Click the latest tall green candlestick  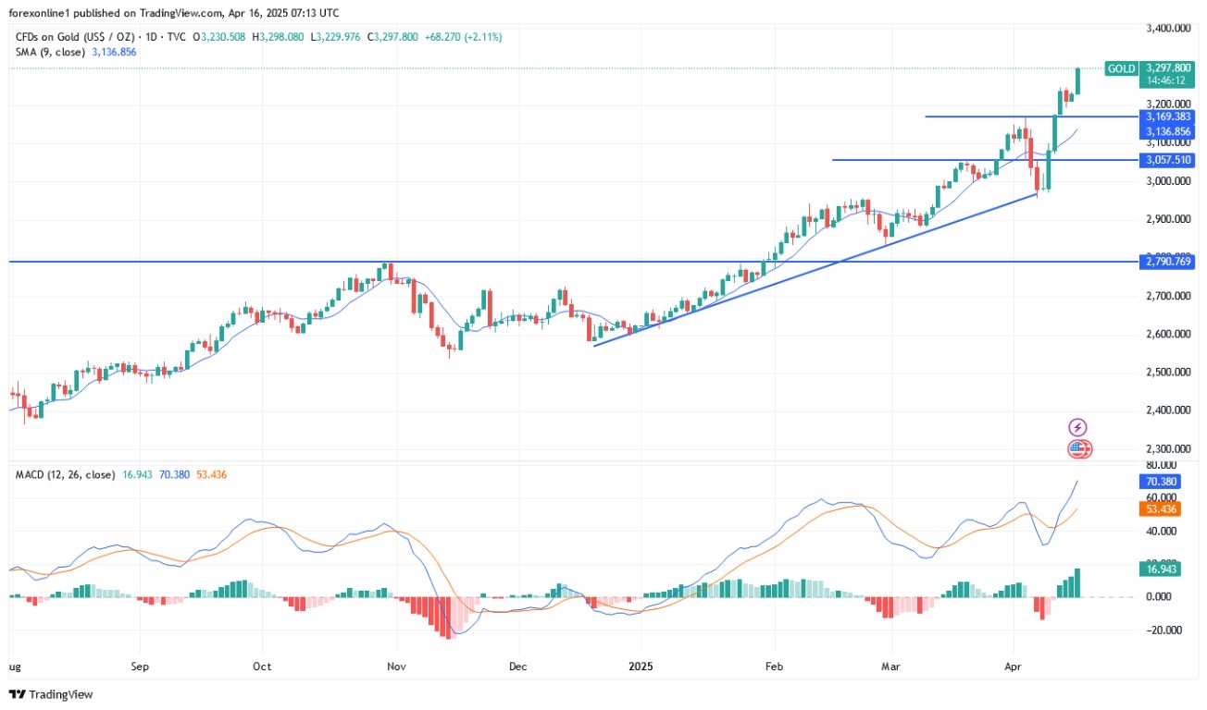click(x=1078, y=81)
